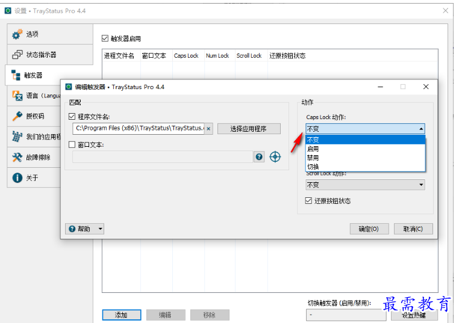Open the 关于 section

pos(34,178)
